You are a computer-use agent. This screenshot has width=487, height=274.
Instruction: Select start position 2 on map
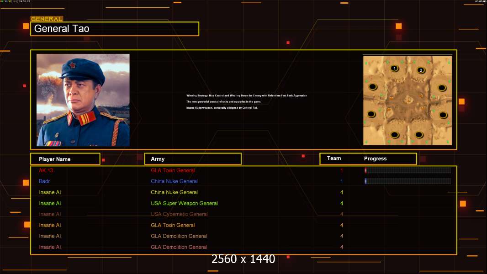tap(421, 70)
